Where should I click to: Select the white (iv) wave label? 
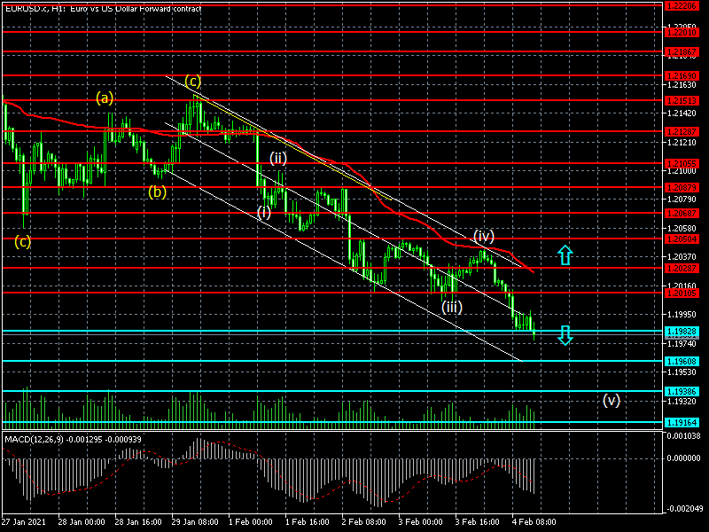(484, 236)
